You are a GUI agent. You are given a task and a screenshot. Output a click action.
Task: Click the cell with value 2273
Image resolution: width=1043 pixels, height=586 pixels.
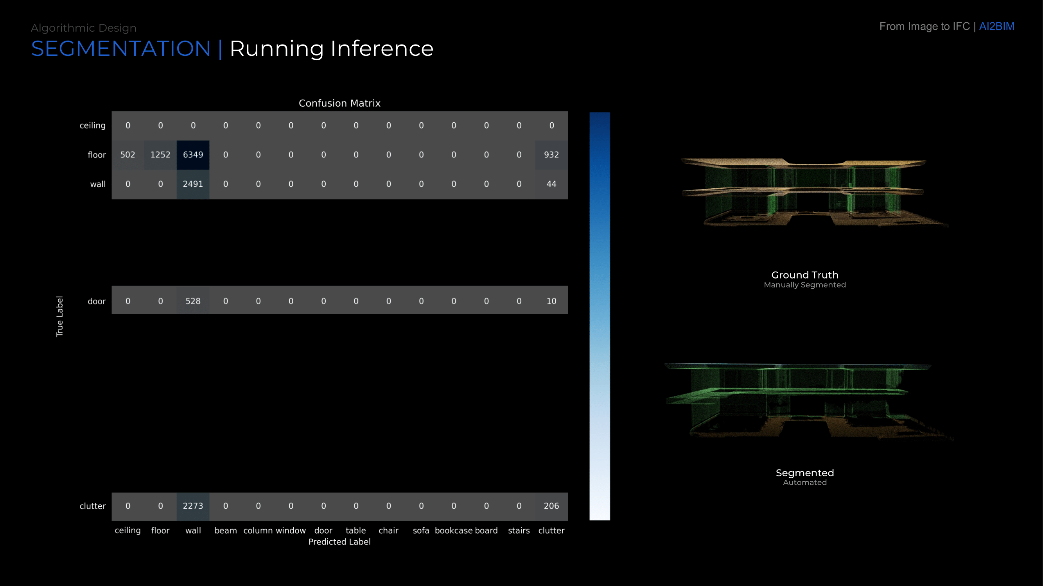pos(193,506)
